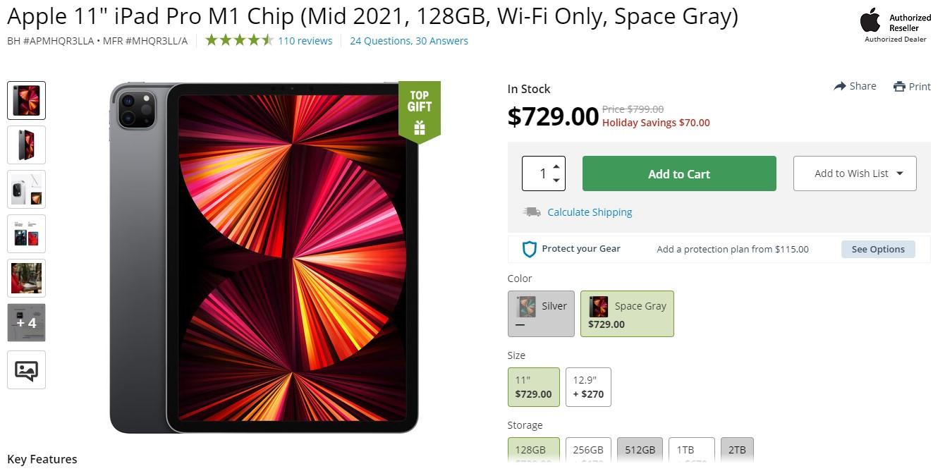Viewport: 945px width, 476px height.
Task: Click the Top Gift badge
Action: point(419,111)
